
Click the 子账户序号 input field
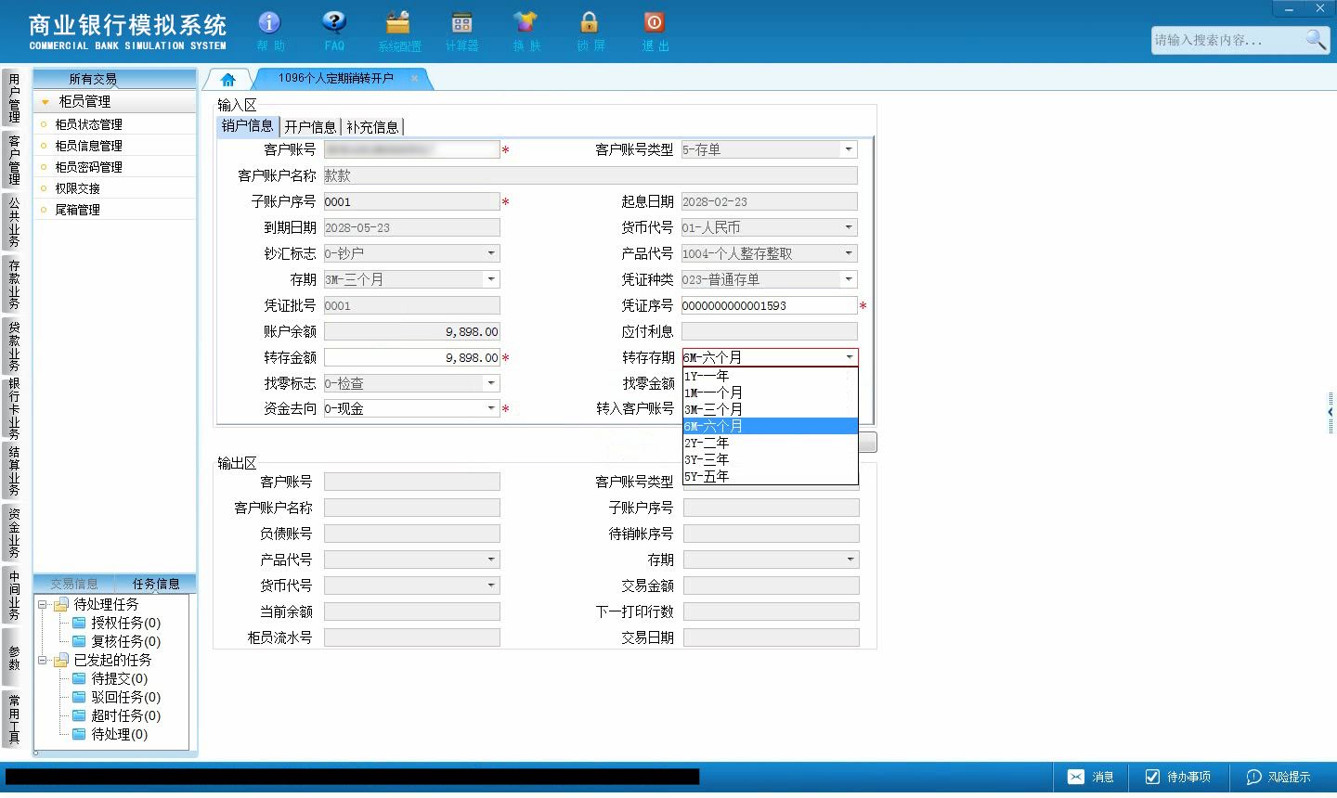(x=412, y=201)
